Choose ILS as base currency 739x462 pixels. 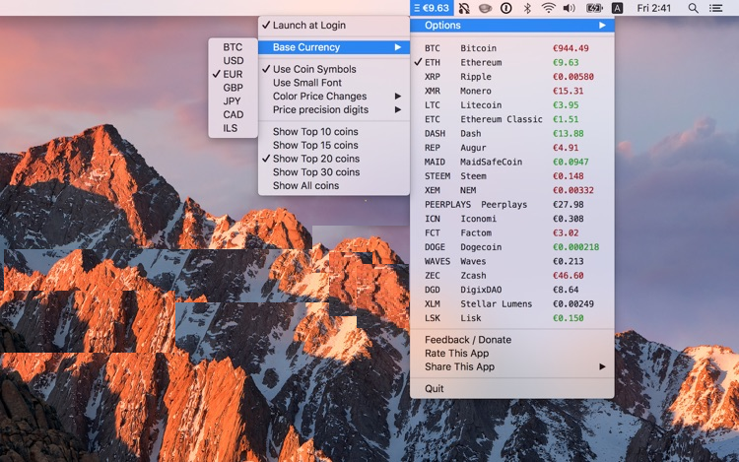[233, 129]
